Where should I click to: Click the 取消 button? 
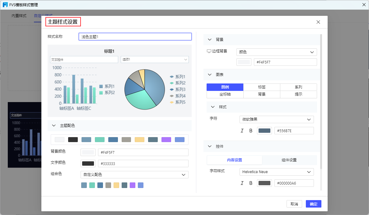pos(294,204)
